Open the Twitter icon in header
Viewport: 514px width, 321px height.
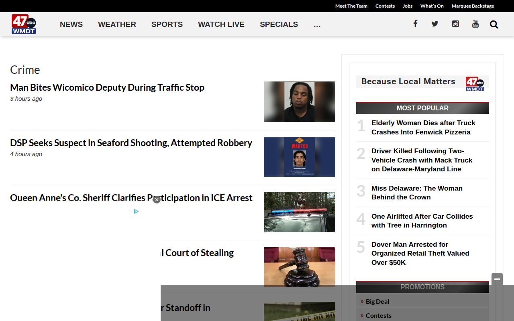[435, 24]
